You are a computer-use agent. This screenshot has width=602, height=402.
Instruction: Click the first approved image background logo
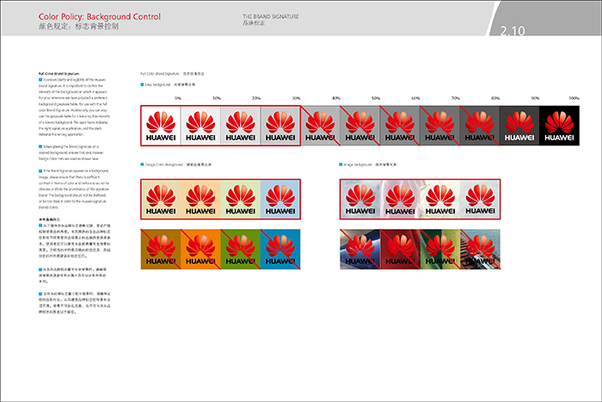[359, 199]
